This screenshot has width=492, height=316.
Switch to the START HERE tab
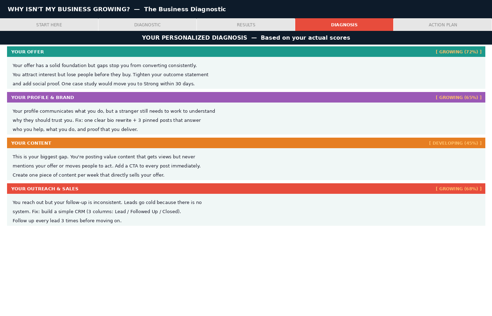pyautogui.click(x=49, y=25)
